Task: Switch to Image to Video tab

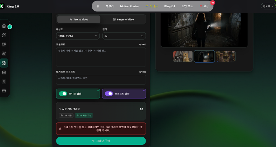Action: pyautogui.click(x=123, y=19)
